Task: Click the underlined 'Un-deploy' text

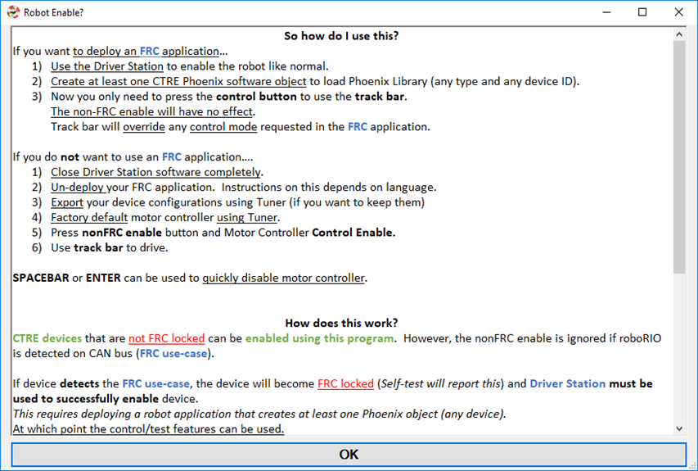Action: 77,187
